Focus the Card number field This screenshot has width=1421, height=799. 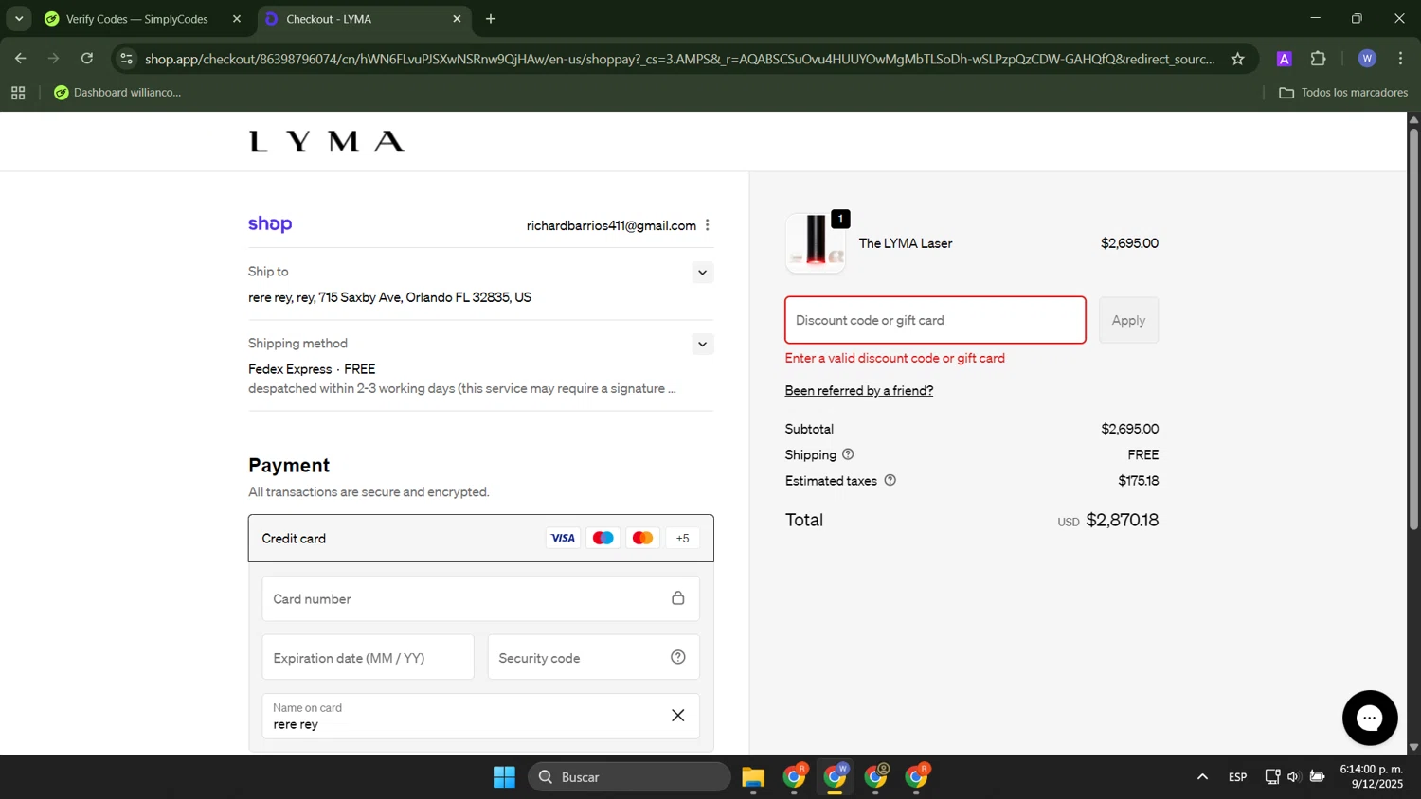click(481, 599)
